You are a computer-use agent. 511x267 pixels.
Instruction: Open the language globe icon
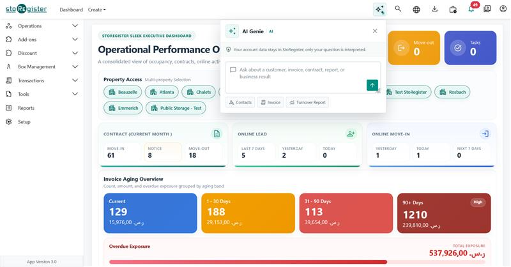tap(416, 10)
